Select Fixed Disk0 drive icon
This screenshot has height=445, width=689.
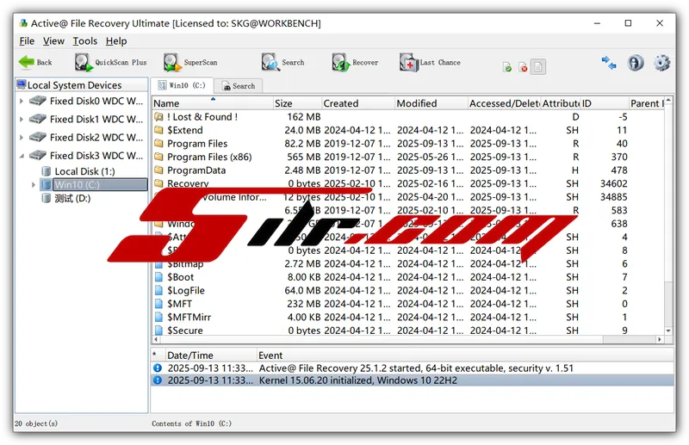point(38,101)
